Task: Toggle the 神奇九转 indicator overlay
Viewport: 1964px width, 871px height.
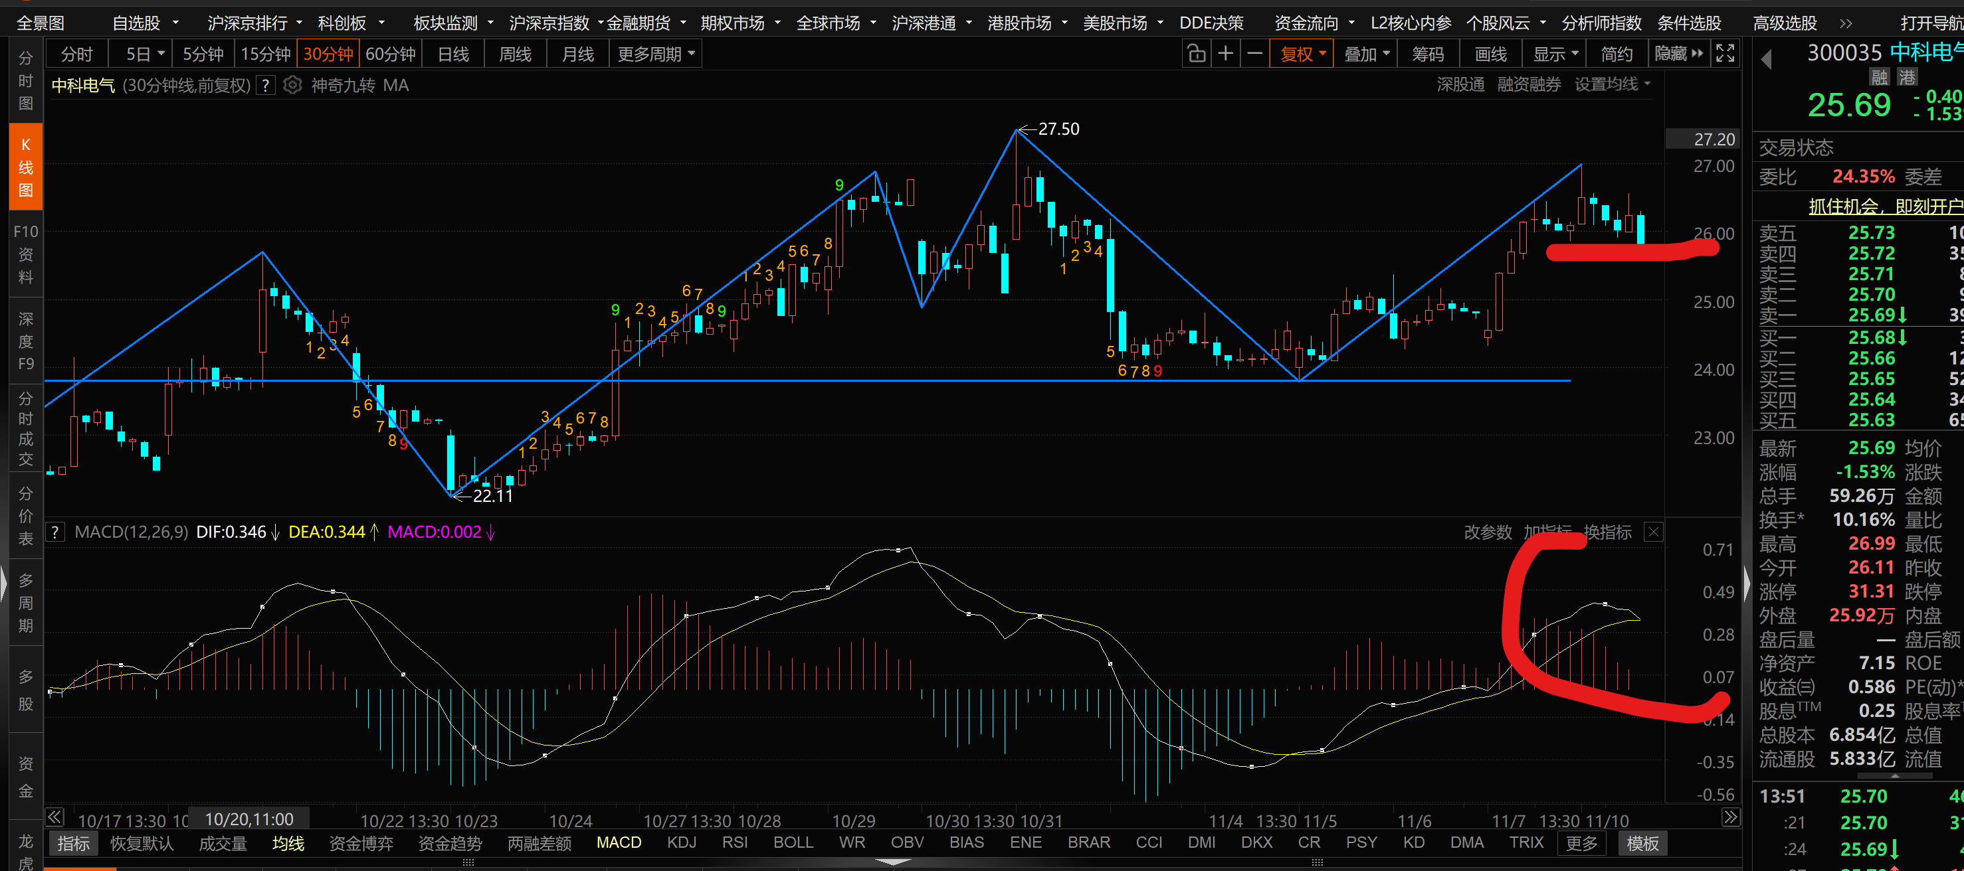Action: pyautogui.click(x=342, y=86)
